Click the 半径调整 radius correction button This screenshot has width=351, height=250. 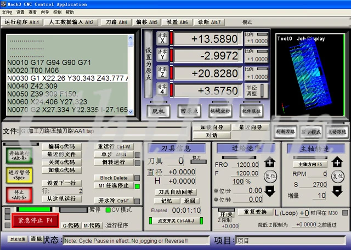click(x=256, y=90)
